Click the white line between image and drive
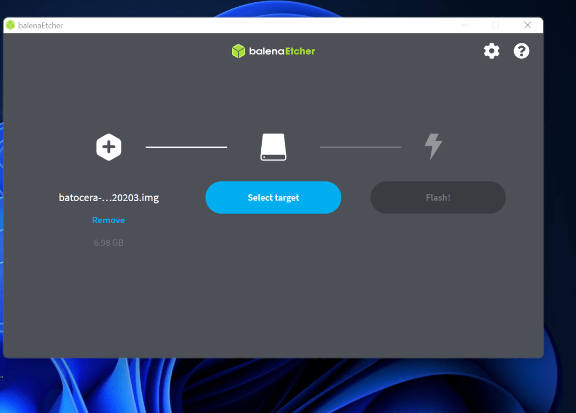 click(186, 148)
